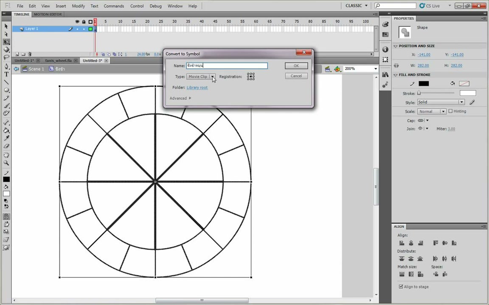Click the Paint Bucket tool
The height and width of the screenshot is (305, 489).
pyautogui.click(x=6, y=130)
